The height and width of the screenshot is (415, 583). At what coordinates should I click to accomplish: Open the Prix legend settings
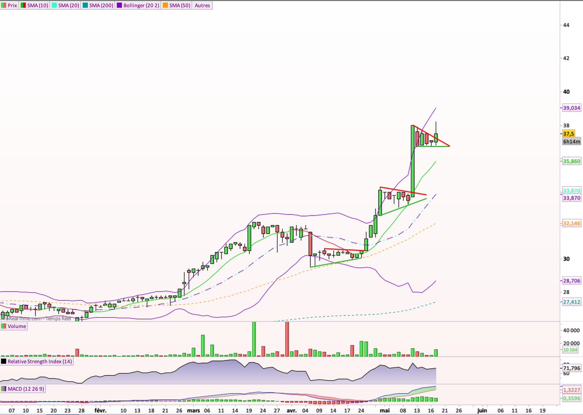pyautogui.click(x=9, y=5)
